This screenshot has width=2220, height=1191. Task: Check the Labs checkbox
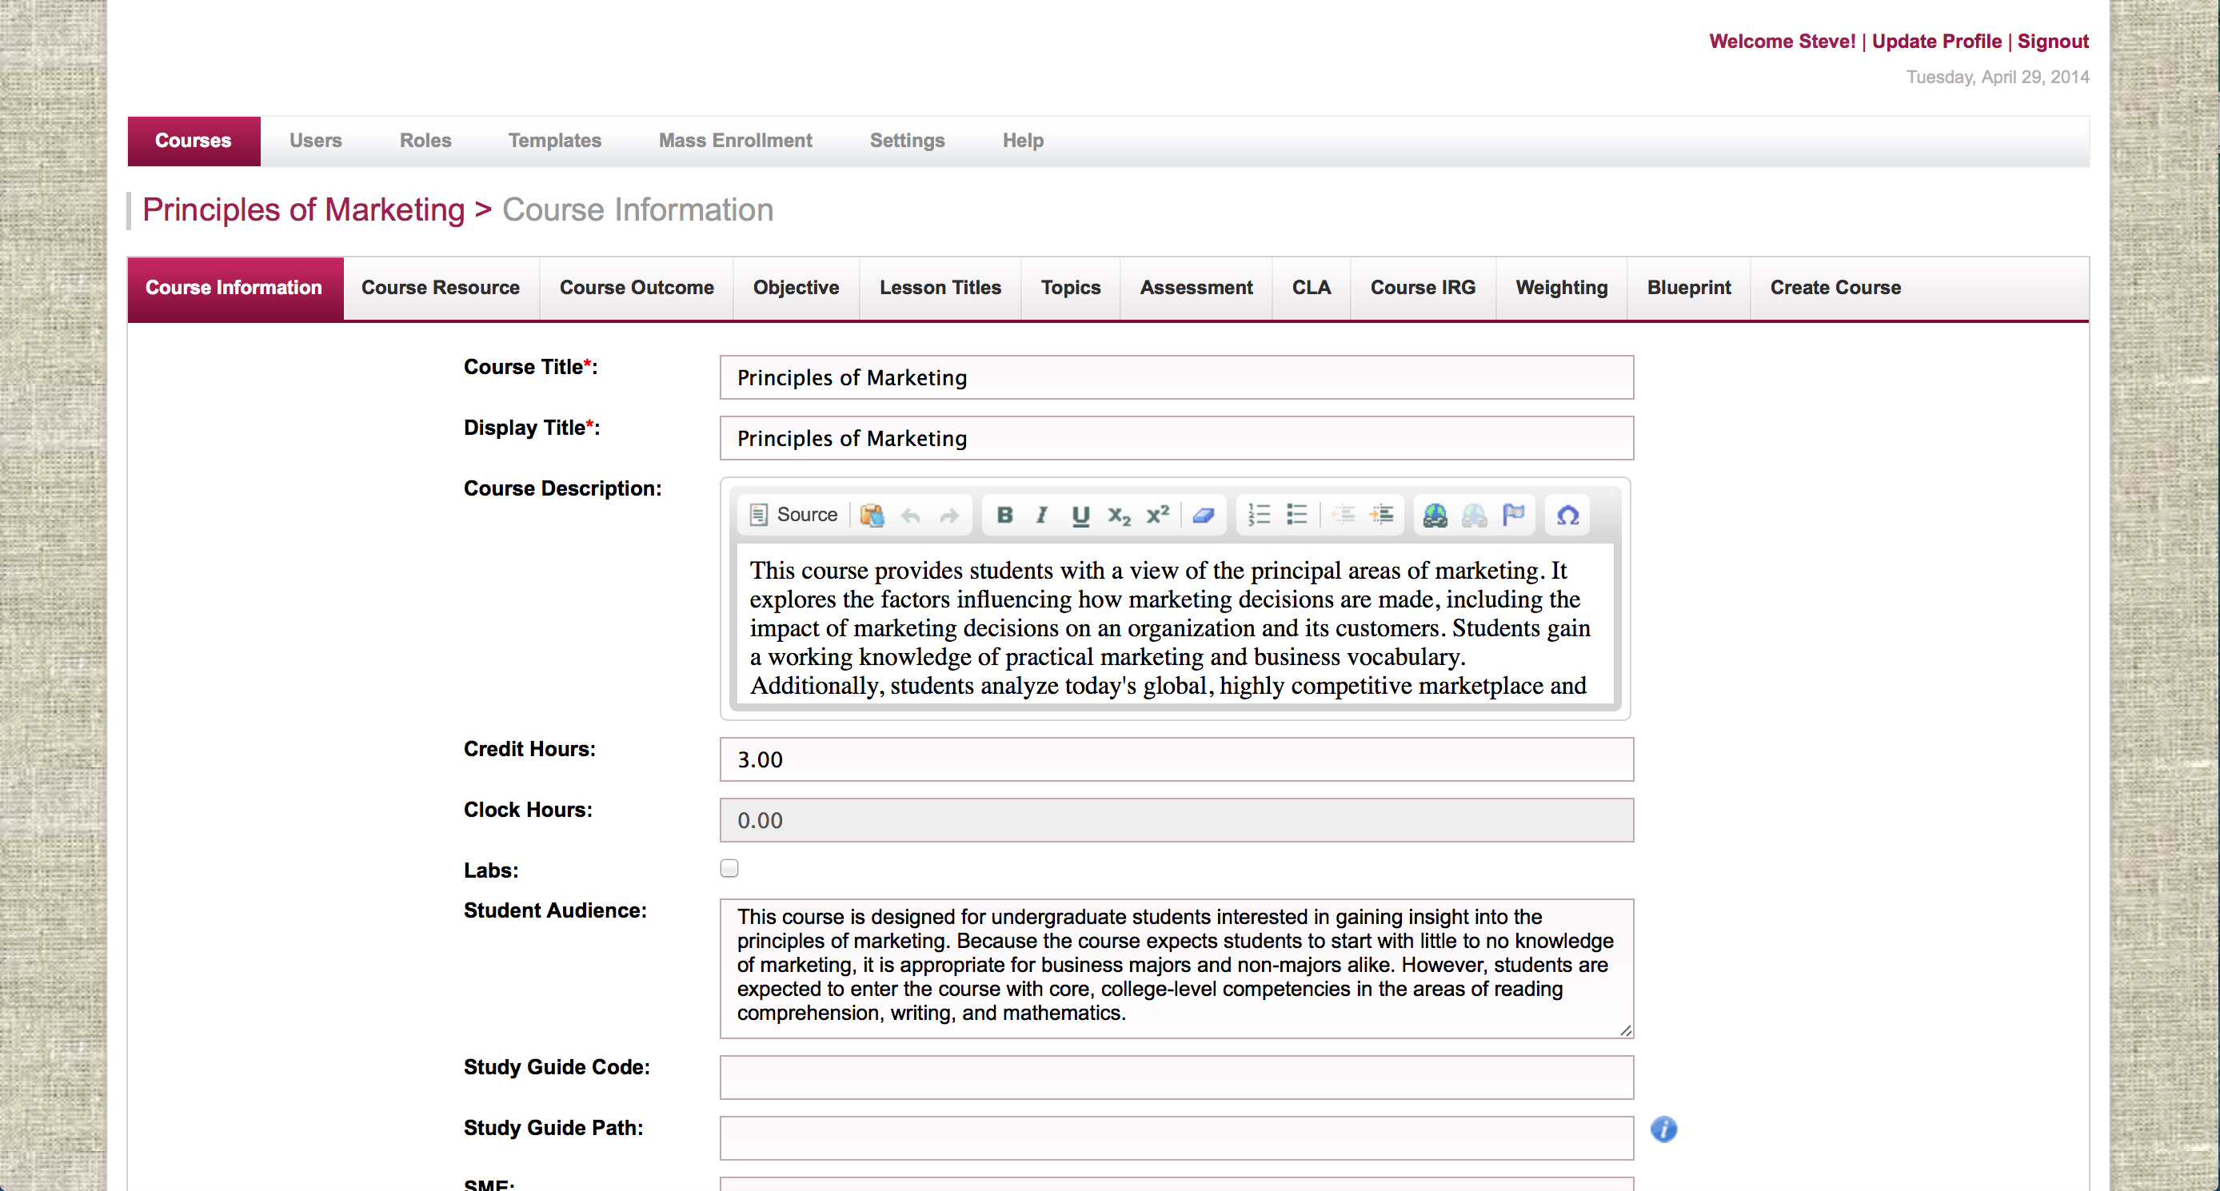(729, 868)
